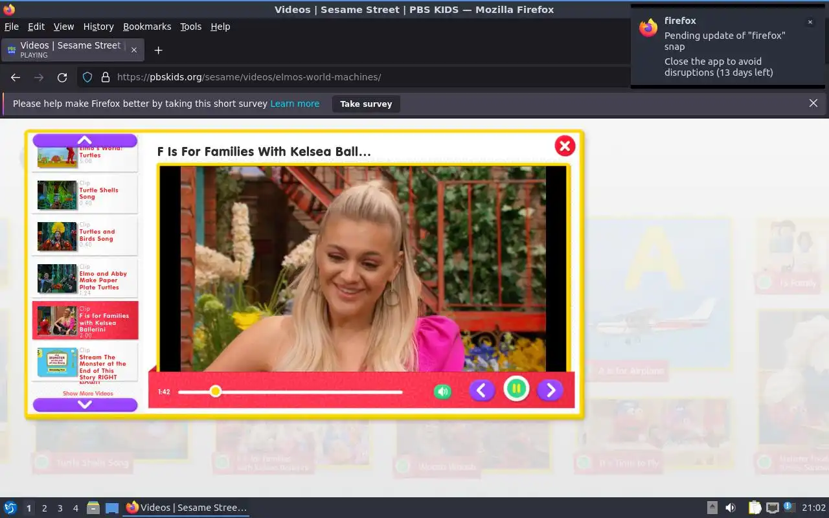Image resolution: width=829 pixels, height=518 pixels.
Task: Select Stream The Monster at the End clip
Action: [85, 363]
